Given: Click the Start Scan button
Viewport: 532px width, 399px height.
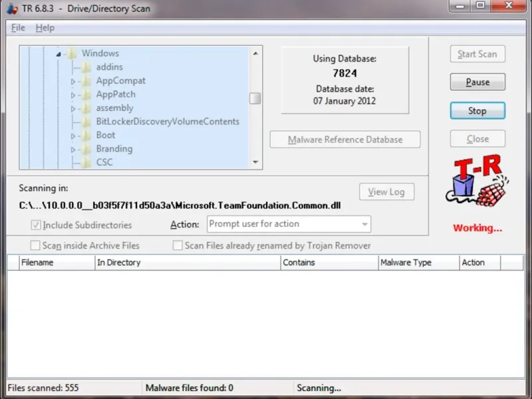Looking at the screenshot, I should click(x=477, y=54).
